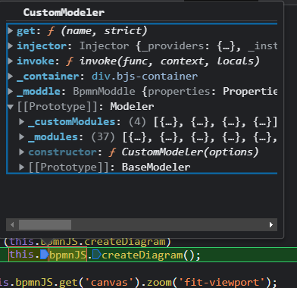Click the step marker before bpmnJS
The height and width of the screenshot is (288, 297).
pyautogui.click(x=45, y=255)
